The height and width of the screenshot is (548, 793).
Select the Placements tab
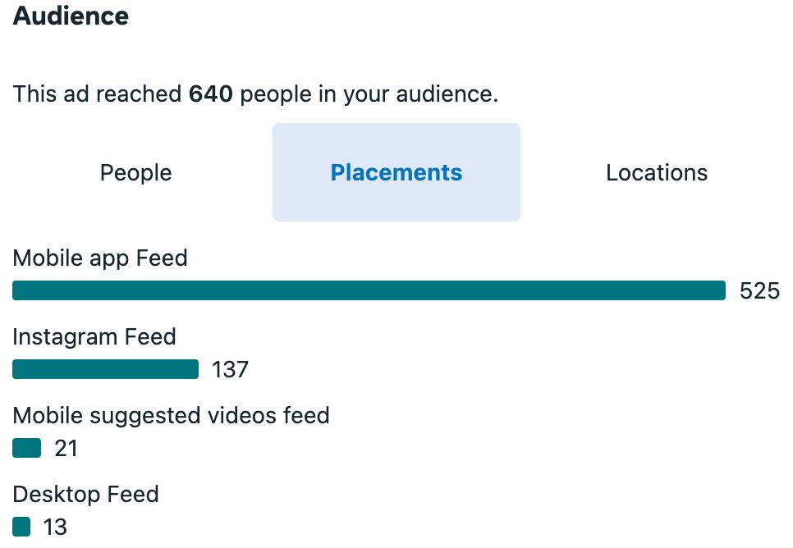396,173
